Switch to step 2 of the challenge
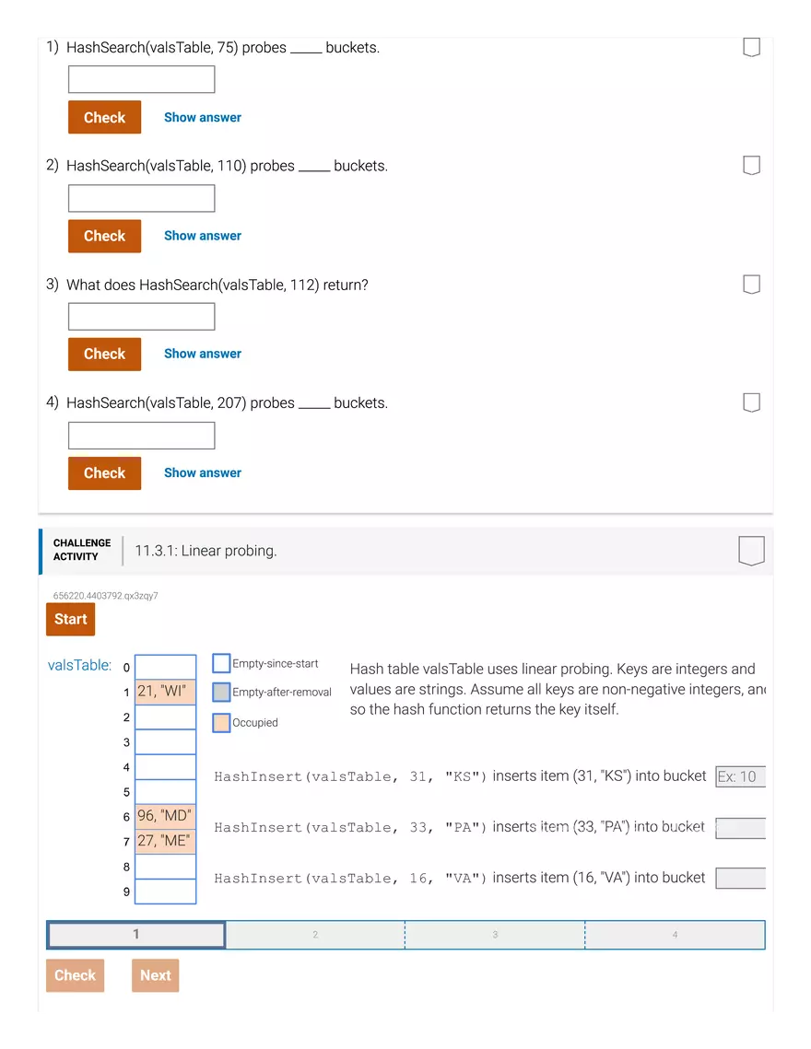 [314, 933]
